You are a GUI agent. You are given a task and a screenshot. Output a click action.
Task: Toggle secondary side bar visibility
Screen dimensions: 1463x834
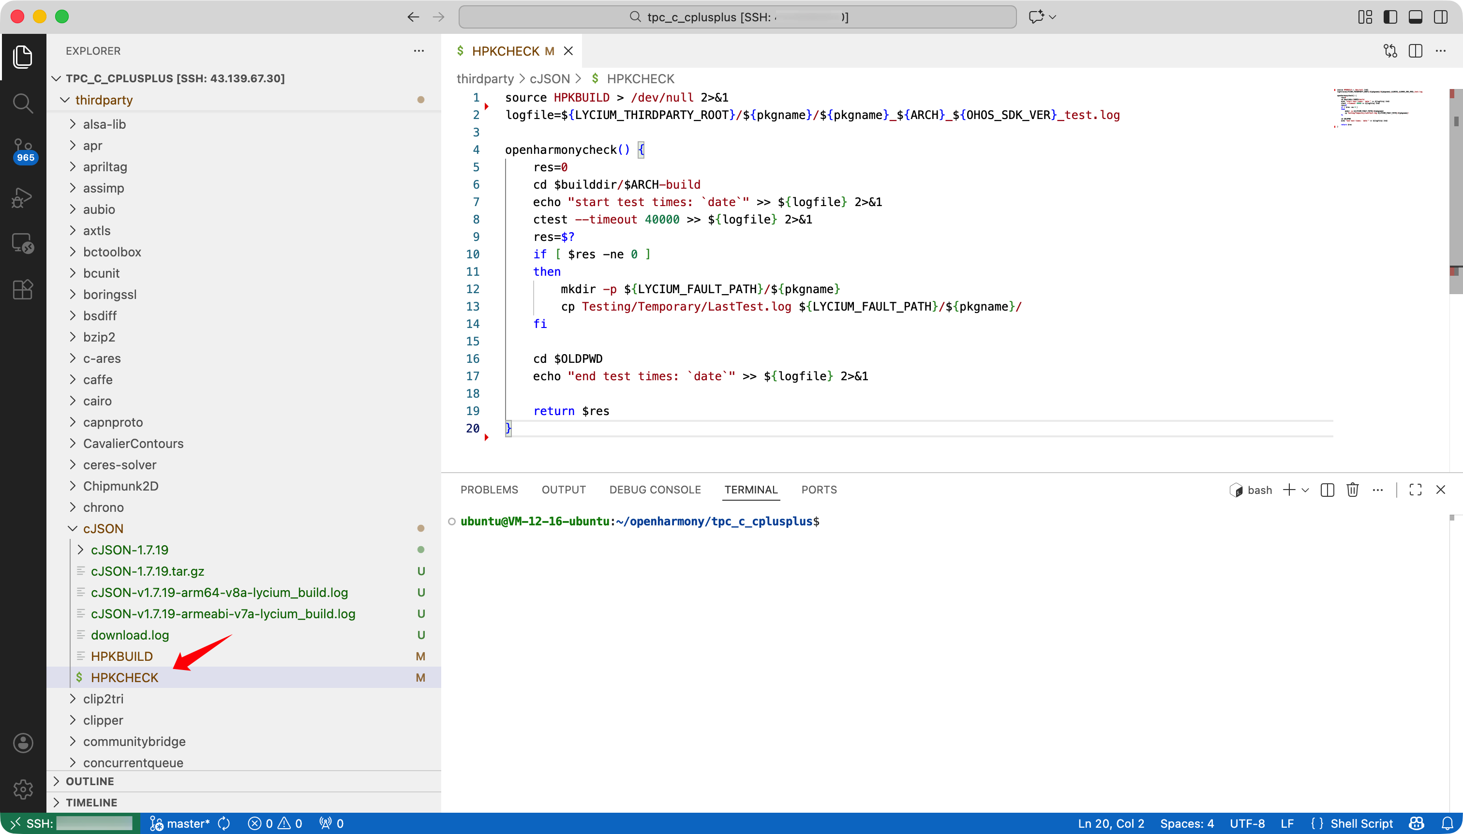(x=1441, y=17)
